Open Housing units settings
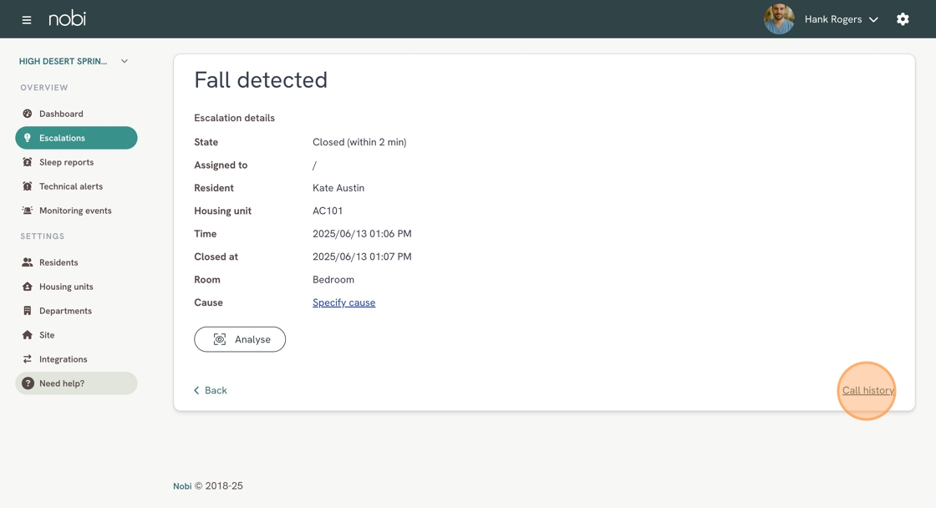This screenshot has height=508, width=936. 76,287
